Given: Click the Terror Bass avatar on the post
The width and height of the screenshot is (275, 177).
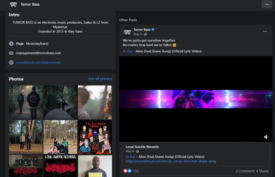Looking at the screenshot, I should coord(127,32).
